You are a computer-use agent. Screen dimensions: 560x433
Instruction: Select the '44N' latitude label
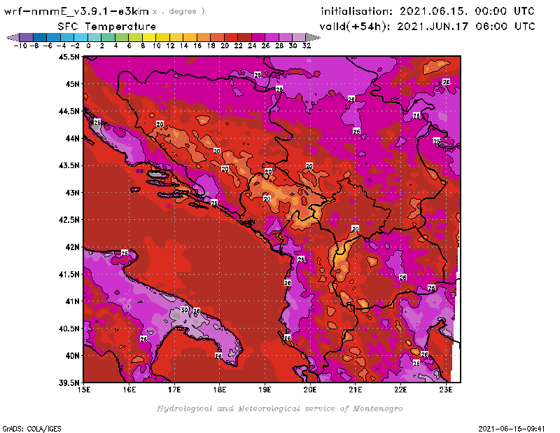[72, 138]
